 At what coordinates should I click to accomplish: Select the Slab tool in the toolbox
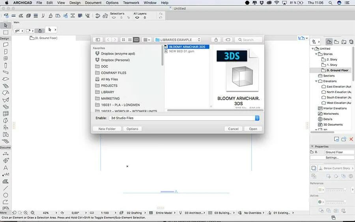point(6,79)
